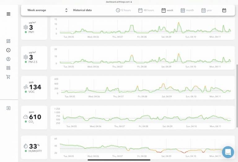Open the hamburger menu
238x162 pixels.
(8, 14)
